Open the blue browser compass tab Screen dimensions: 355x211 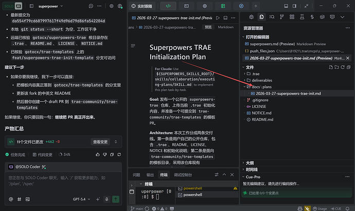241,6
